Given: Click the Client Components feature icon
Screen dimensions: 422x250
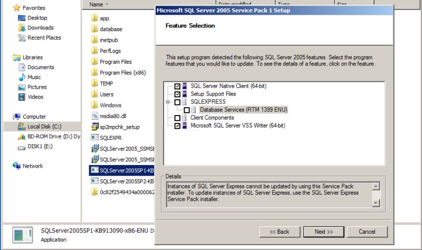Looking at the screenshot, I should coord(184,118).
